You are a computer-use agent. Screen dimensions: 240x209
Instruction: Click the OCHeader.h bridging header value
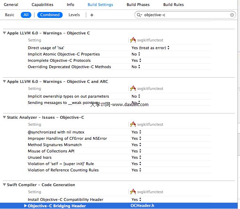click(142, 206)
